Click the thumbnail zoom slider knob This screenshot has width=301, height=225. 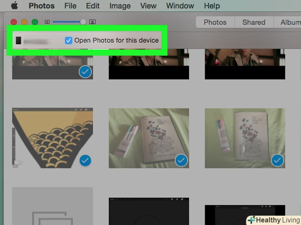click(83, 22)
